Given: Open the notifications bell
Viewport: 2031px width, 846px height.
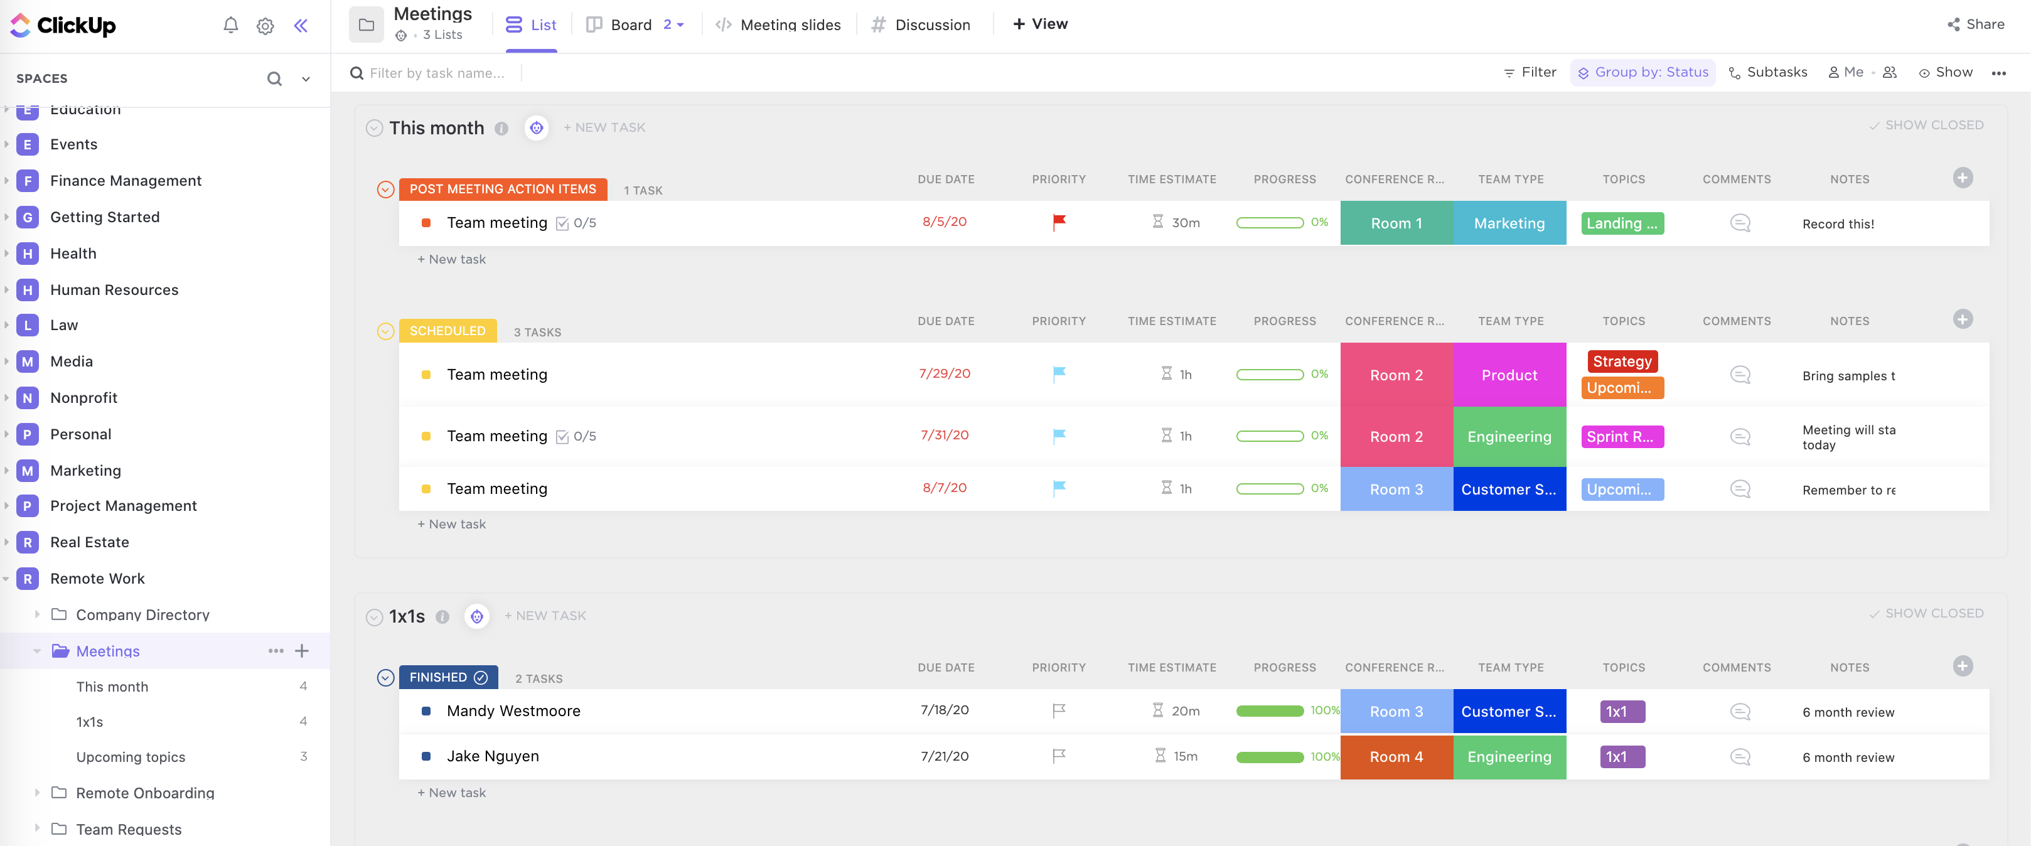Looking at the screenshot, I should tap(230, 25).
